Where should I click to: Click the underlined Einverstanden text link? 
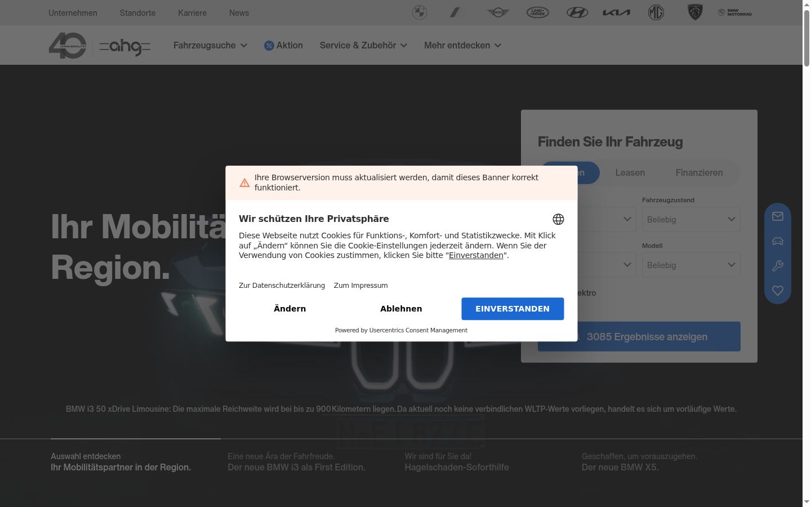[476, 255]
